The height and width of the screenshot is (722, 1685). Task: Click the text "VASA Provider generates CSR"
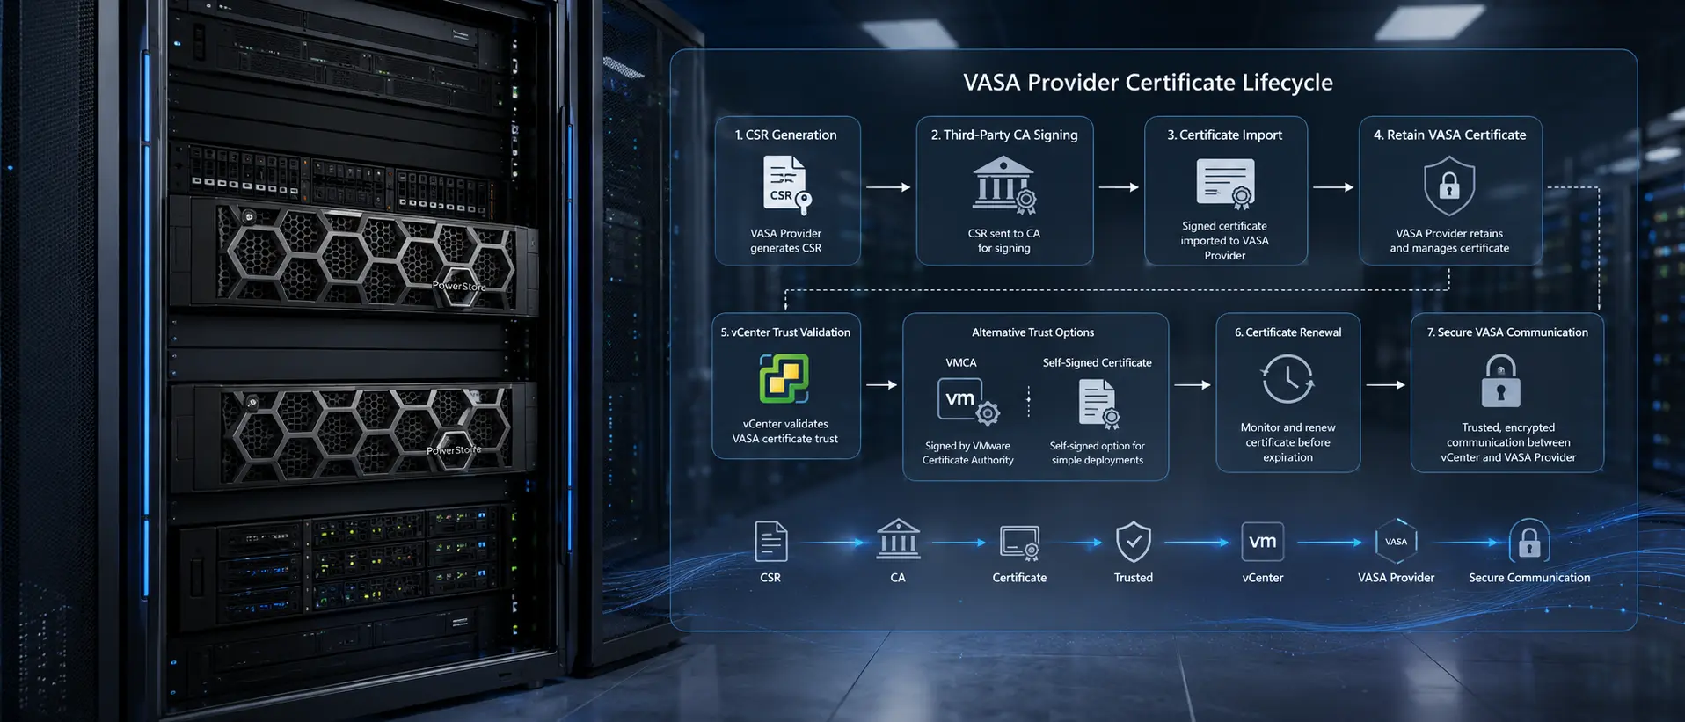pyautogui.click(x=785, y=241)
